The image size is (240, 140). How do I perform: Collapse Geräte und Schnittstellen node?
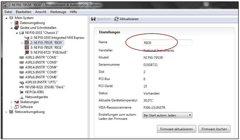(11, 28)
